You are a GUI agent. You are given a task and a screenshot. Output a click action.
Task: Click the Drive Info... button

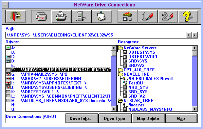click(x=81, y=118)
